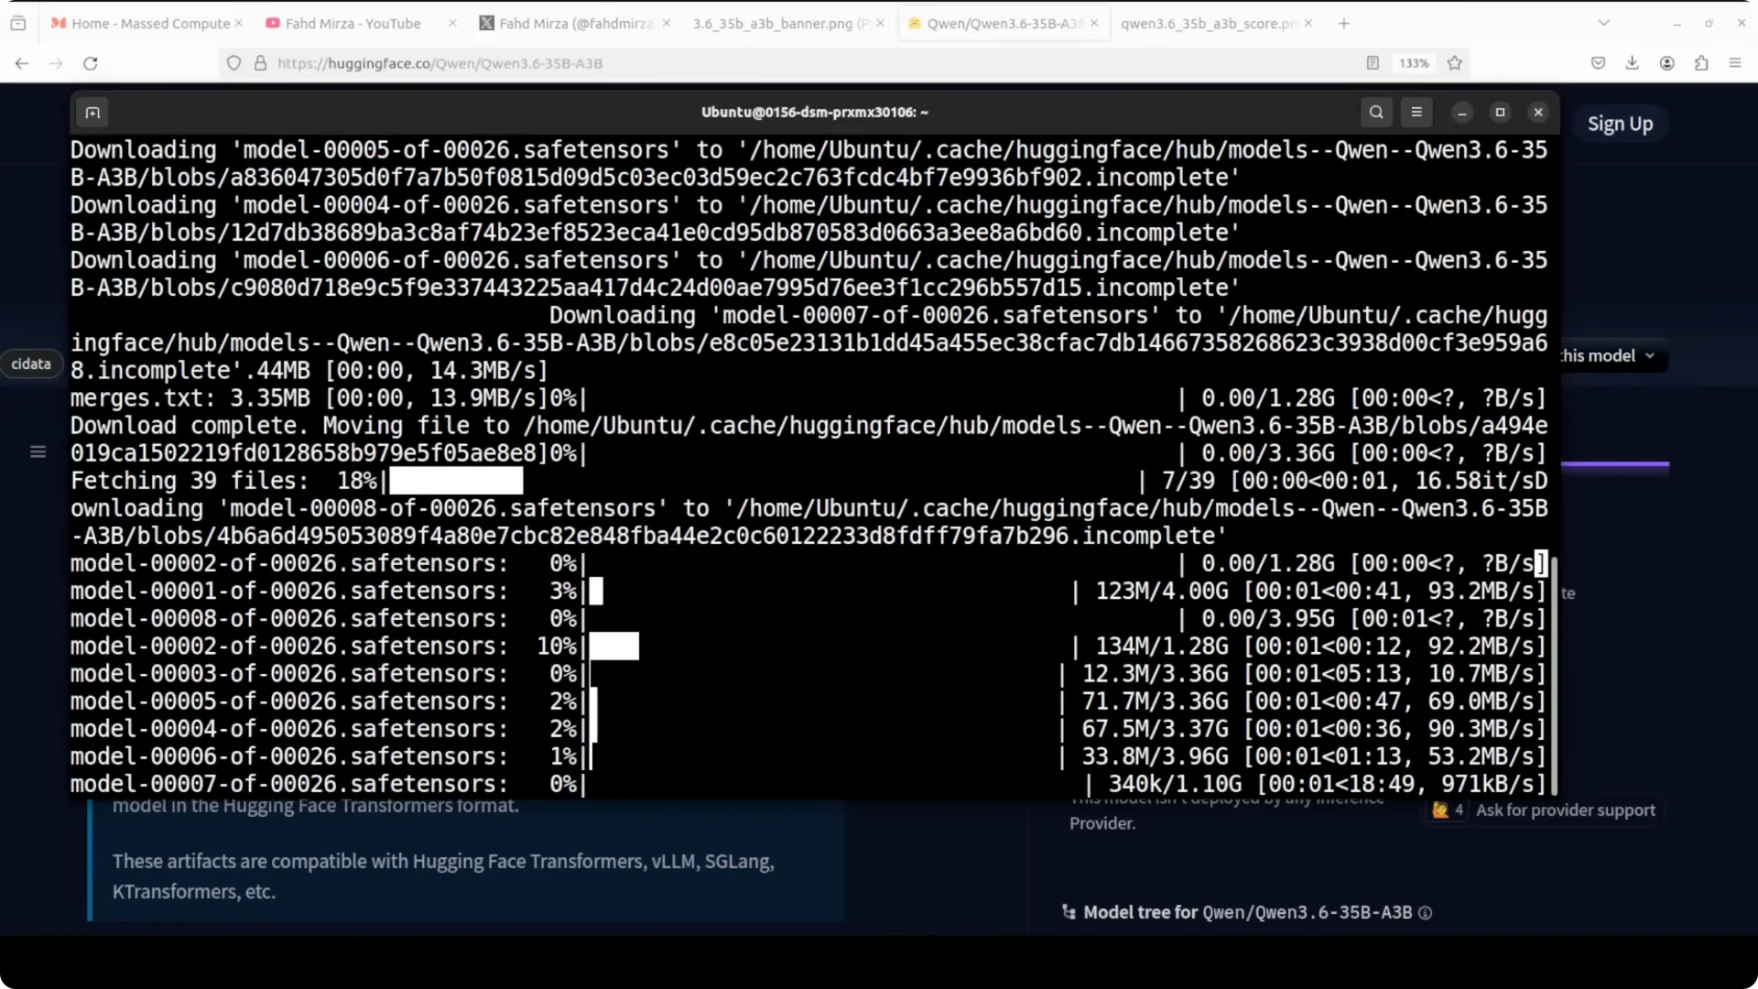Close the Fahd Mirza - YouTube tab
The image size is (1758, 989).
tap(452, 23)
